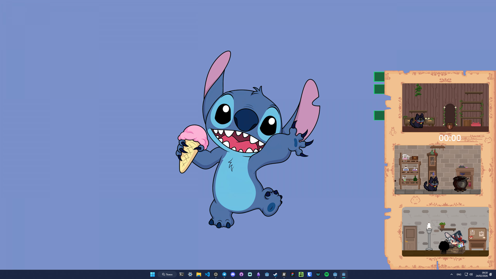Open Telegram from the taskbar
This screenshot has width=496, height=279.
pos(224,274)
